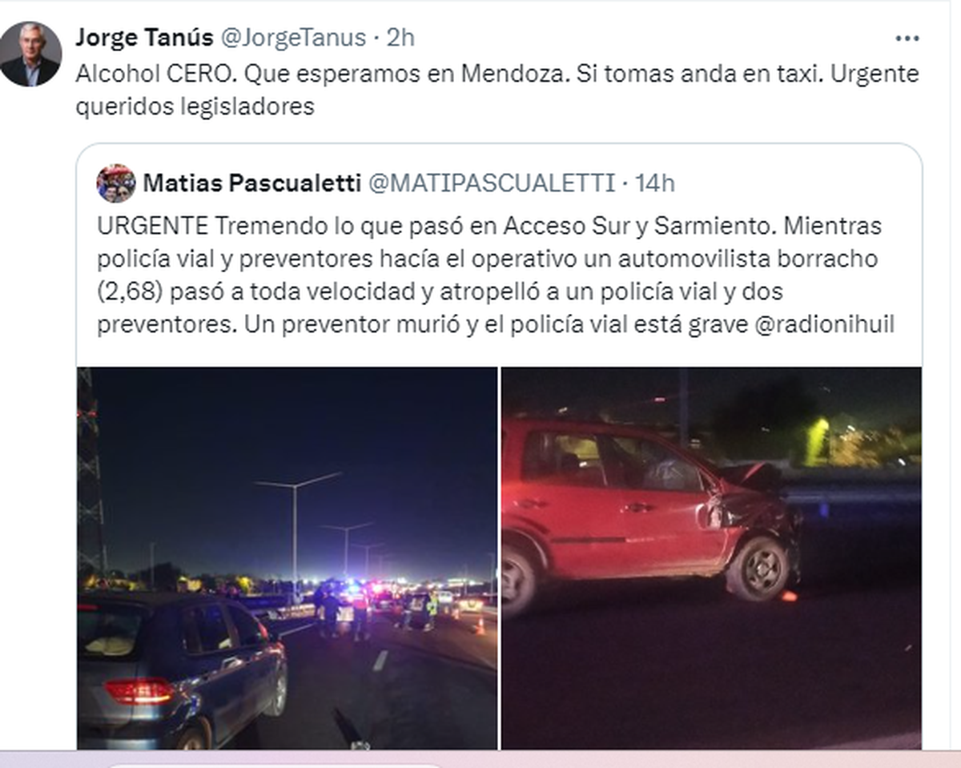Visit the @JorgeTanus handle link
Image resolution: width=961 pixels, height=768 pixels.
point(292,37)
